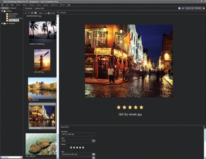The height and width of the screenshot is (159, 206).
Task: Select the first subfolder under Desktop
Action: [13, 14]
